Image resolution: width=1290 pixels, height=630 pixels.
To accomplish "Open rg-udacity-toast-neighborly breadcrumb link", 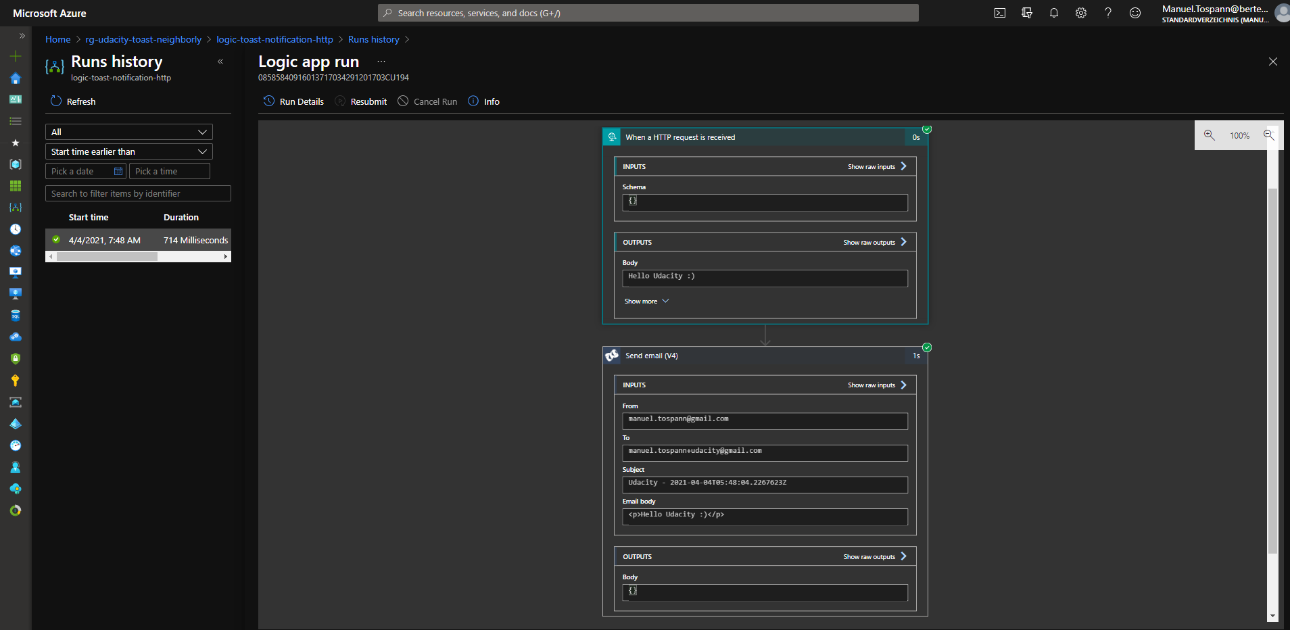I will tap(143, 39).
